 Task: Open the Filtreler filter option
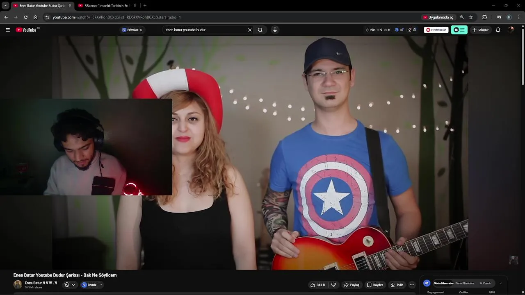click(132, 30)
